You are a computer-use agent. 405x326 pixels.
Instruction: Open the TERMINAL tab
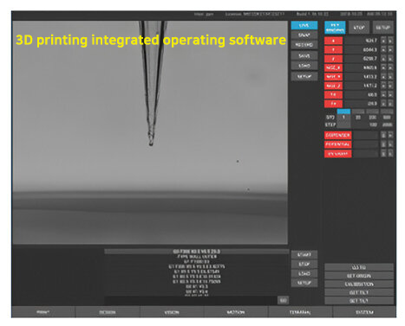pyautogui.click(x=300, y=312)
